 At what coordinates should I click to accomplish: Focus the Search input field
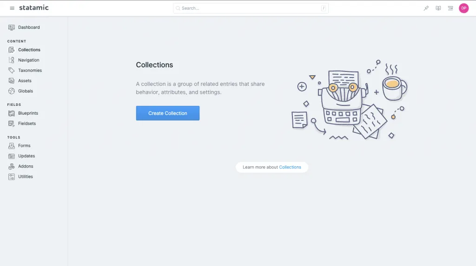(251, 8)
